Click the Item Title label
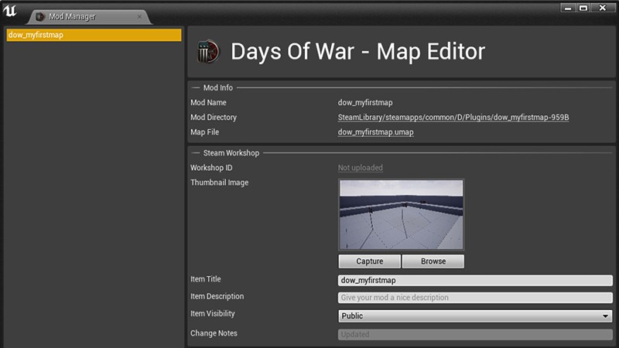 coord(206,279)
